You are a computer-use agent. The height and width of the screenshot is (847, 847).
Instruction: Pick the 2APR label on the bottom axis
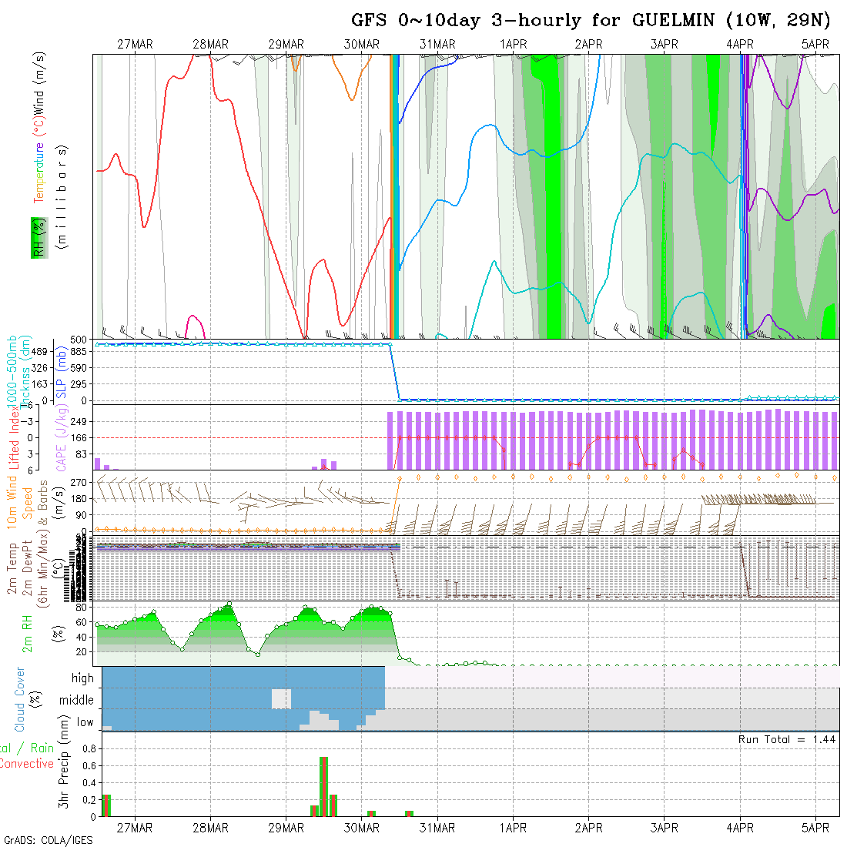pyautogui.click(x=588, y=828)
